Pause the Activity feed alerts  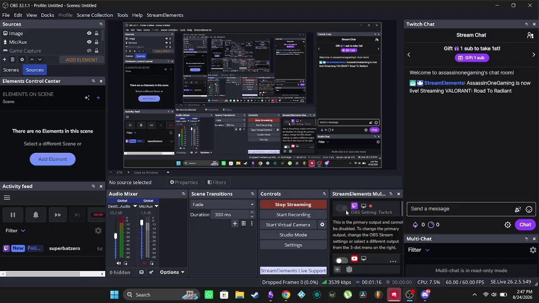click(x=13, y=215)
